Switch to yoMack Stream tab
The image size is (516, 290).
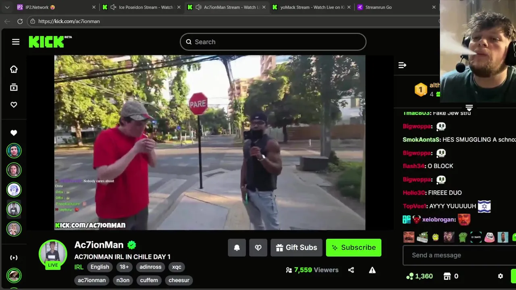click(x=312, y=7)
